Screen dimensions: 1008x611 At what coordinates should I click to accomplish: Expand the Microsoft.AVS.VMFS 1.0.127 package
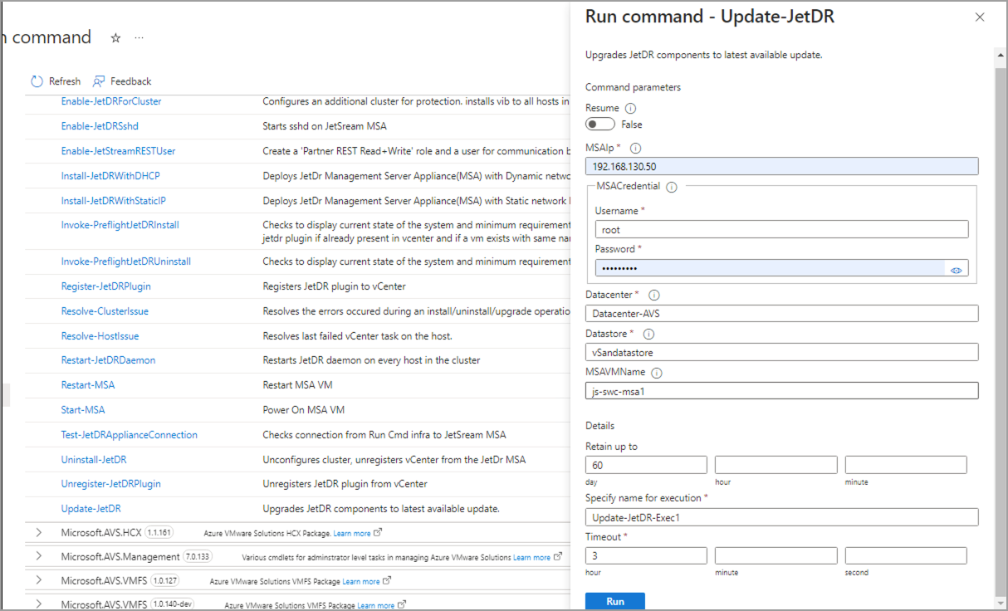[38, 580]
